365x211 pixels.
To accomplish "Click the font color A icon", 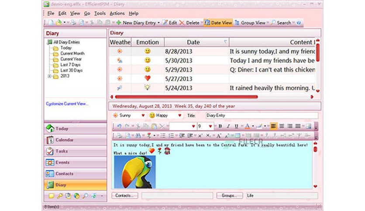I will pos(247,126).
